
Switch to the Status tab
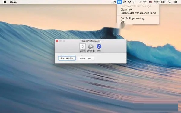coord(83,48)
